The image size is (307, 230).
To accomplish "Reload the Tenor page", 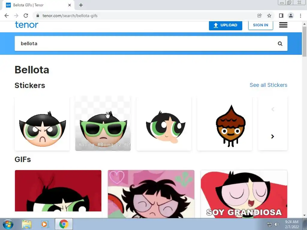I will [26, 16].
